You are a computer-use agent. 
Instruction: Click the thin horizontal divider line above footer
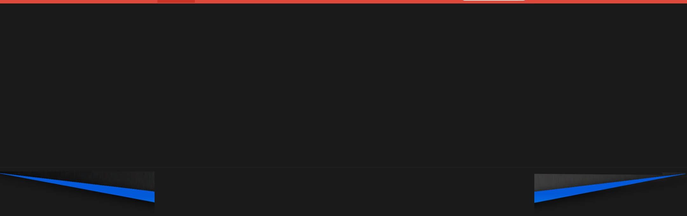coord(343,167)
